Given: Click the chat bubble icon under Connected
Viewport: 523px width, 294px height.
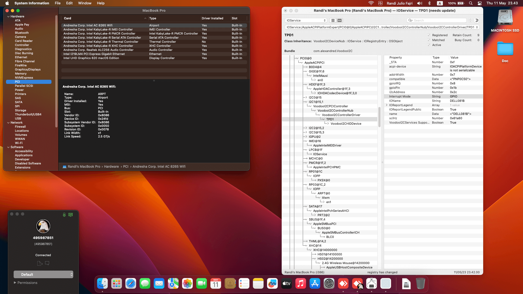Looking at the screenshot, I should pos(47,263).
